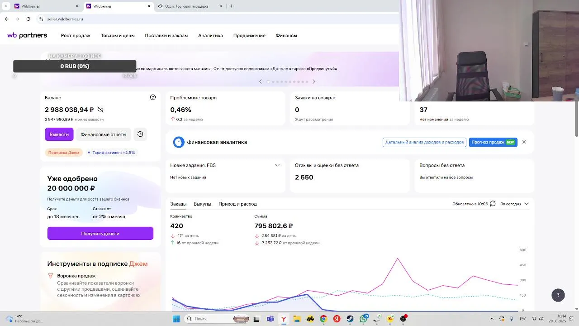The height and width of the screenshot is (326, 579).
Task: Click the Прогноз продаж NEW button
Action: click(493, 142)
